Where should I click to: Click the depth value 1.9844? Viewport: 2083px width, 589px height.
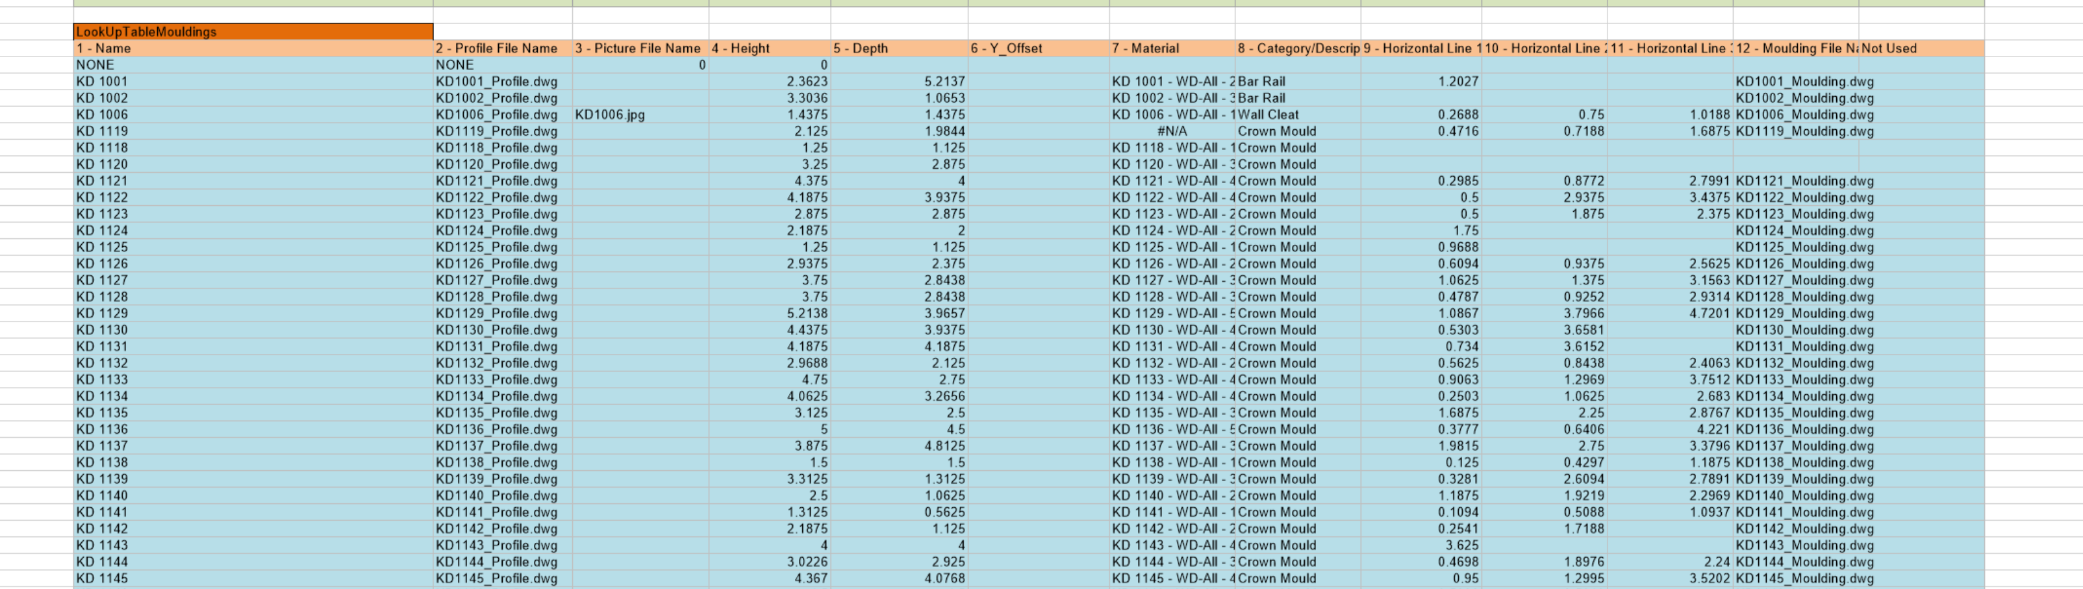(x=899, y=131)
